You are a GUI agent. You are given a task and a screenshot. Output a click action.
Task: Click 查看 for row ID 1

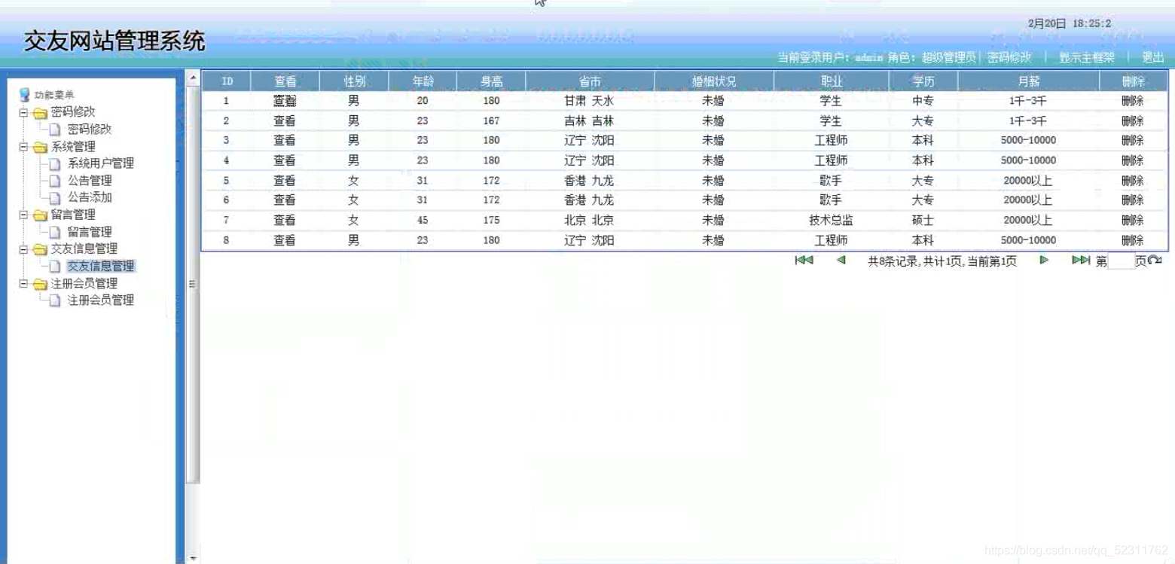[x=285, y=101]
